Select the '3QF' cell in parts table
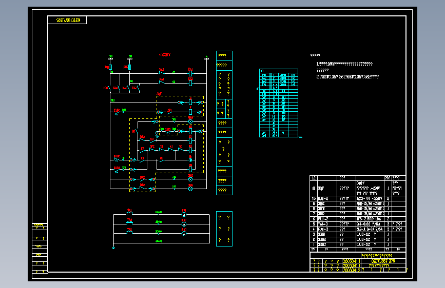 pyautogui.click(x=327, y=188)
